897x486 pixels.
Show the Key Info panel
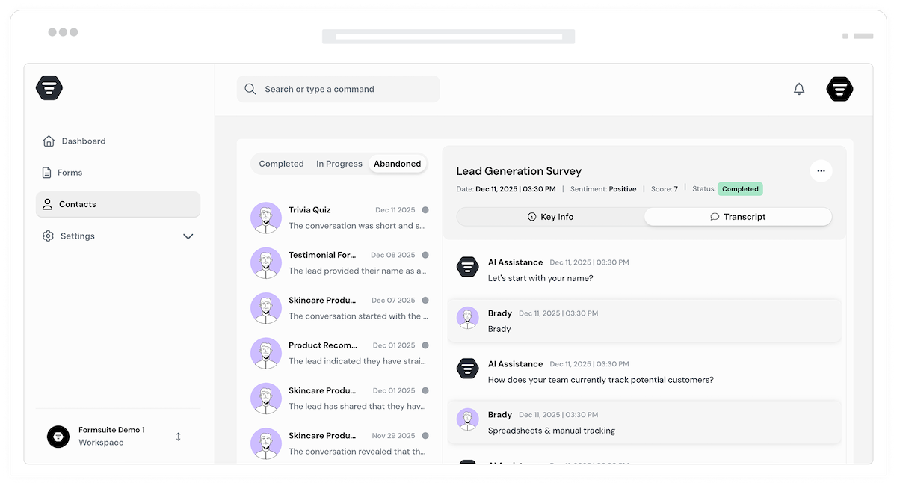click(550, 217)
